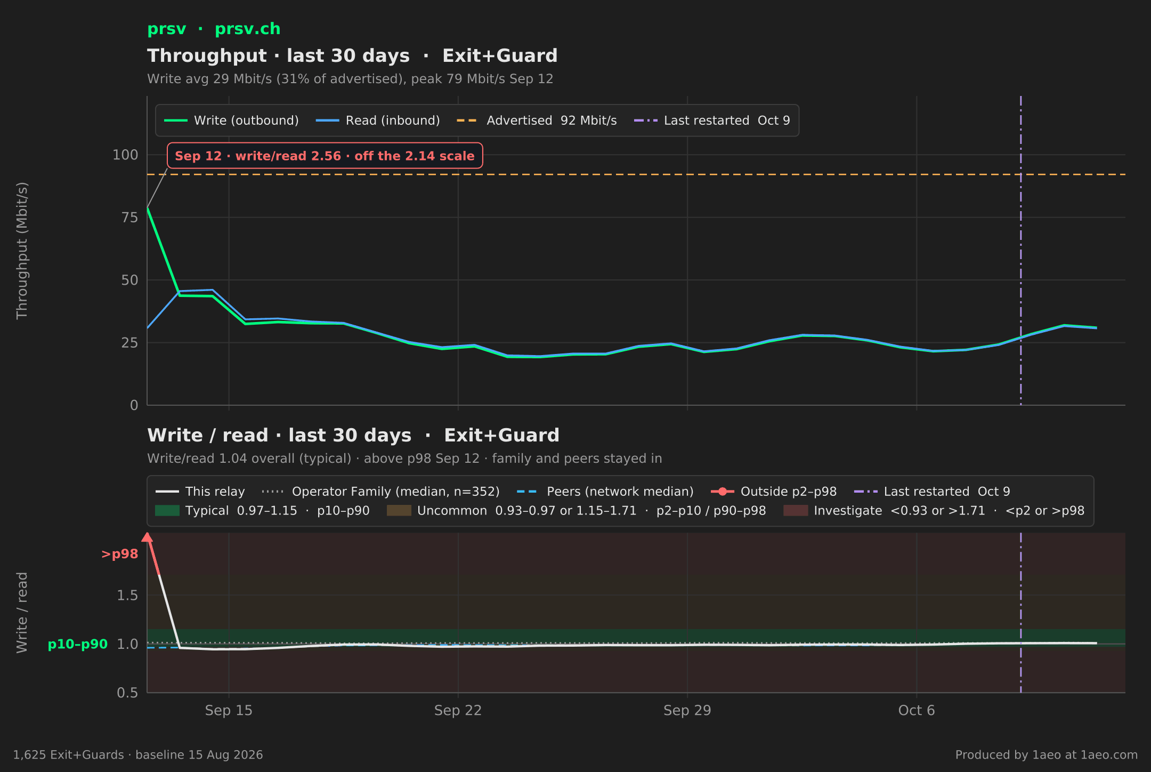This screenshot has height=772, width=1151.
Task: Click the brown 'Uncommon' legend color swatch
Action: (x=399, y=511)
